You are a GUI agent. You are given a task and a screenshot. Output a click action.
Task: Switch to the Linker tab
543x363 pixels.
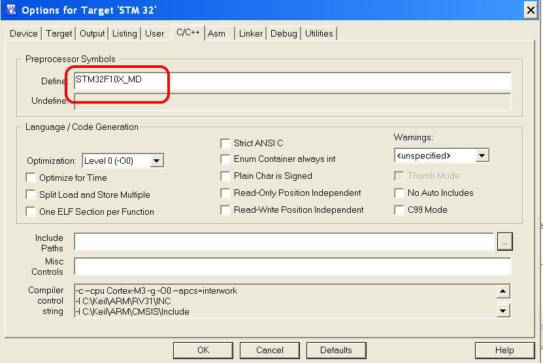point(251,33)
